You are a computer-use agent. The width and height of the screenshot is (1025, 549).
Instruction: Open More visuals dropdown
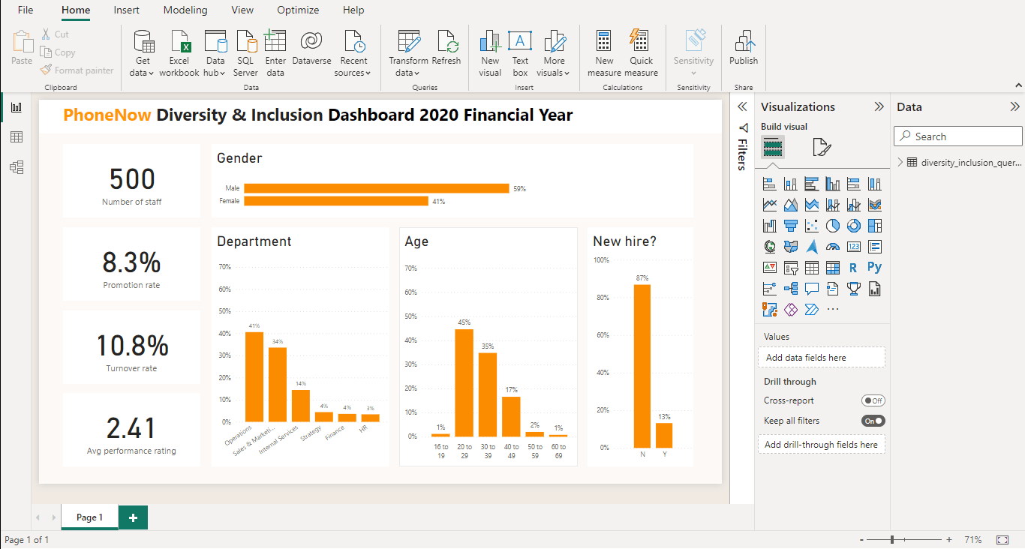click(x=554, y=53)
